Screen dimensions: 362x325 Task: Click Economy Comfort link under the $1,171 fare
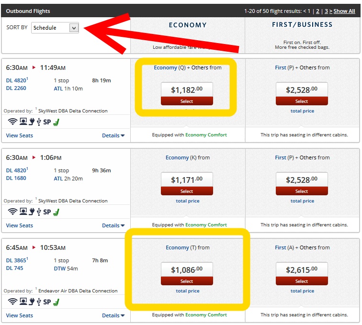pyautogui.click(x=206, y=225)
